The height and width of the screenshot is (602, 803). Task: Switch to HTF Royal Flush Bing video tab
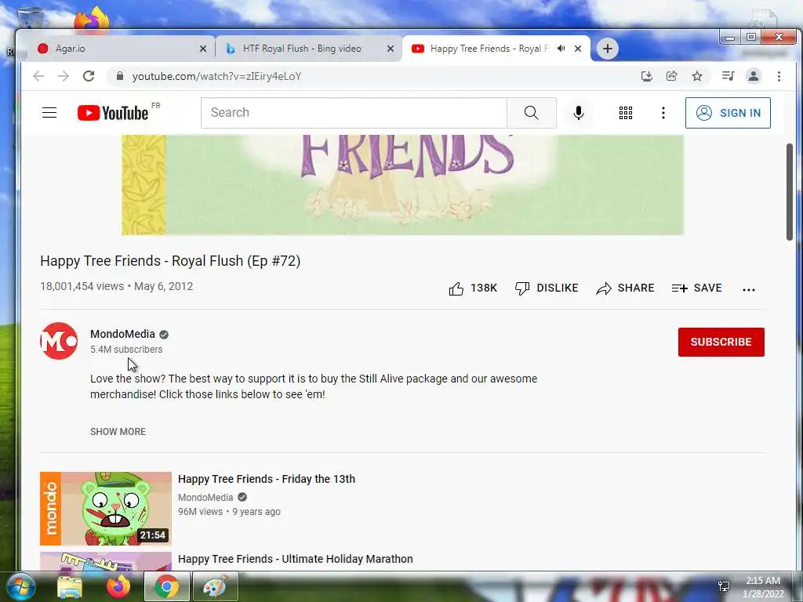(309, 49)
